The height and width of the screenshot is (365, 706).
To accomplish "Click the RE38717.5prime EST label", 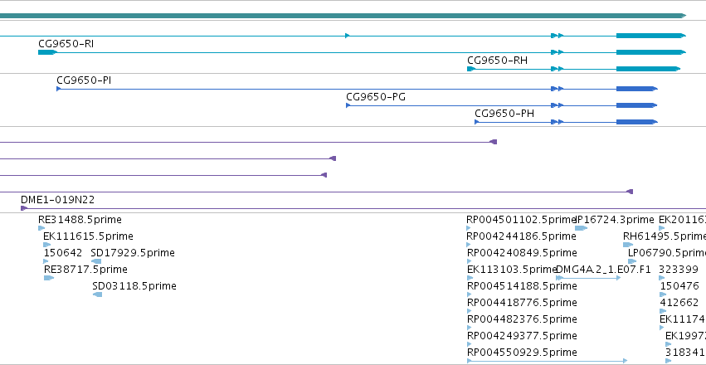I will click(85, 270).
